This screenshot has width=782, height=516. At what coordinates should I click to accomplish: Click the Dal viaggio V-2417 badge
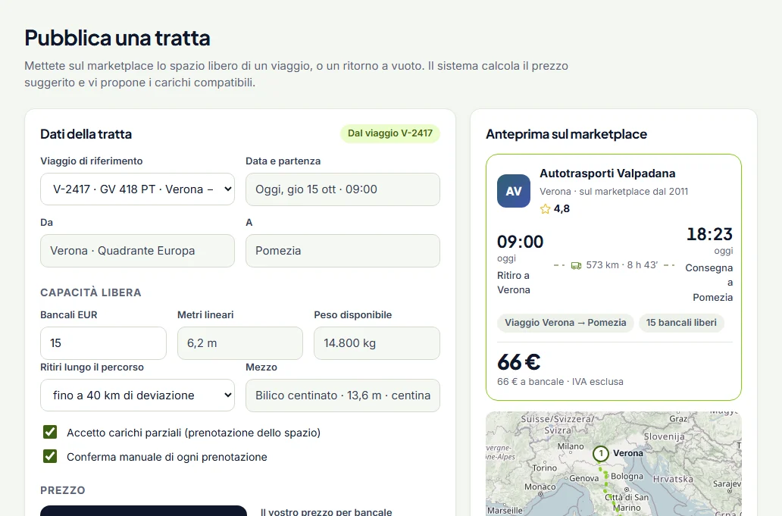coord(390,133)
